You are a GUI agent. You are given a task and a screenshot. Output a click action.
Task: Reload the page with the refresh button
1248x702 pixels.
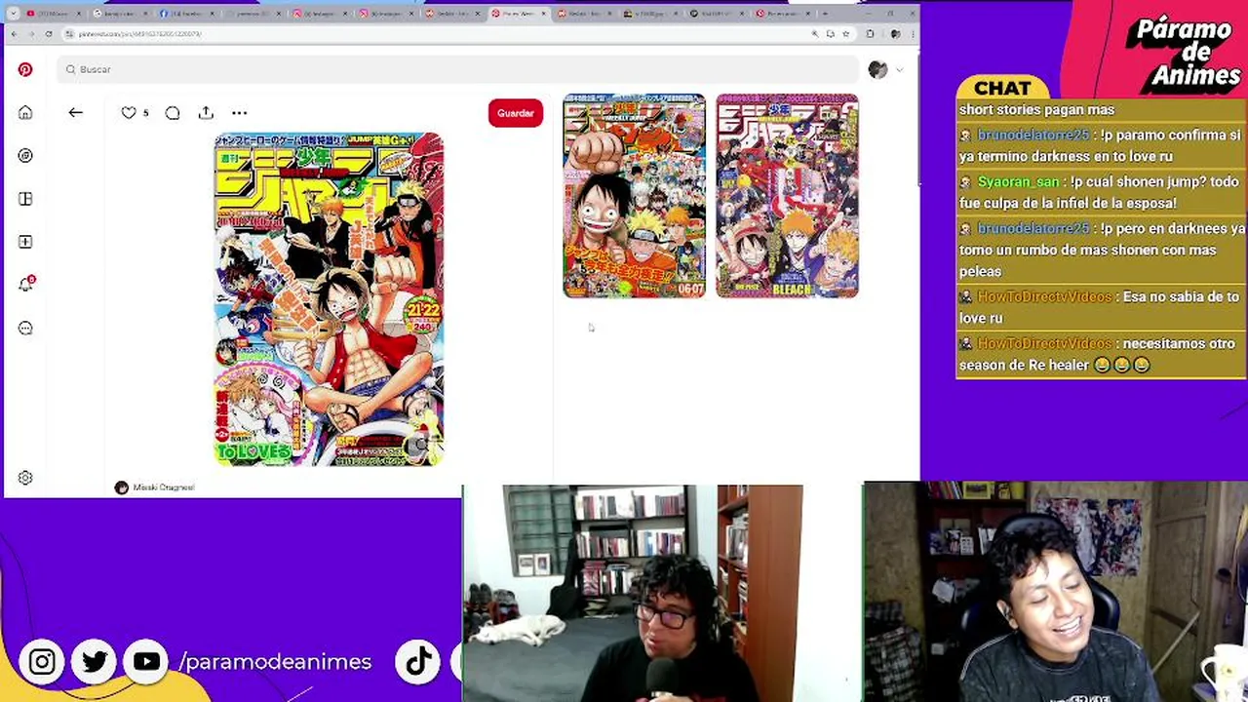(x=49, y=34)
